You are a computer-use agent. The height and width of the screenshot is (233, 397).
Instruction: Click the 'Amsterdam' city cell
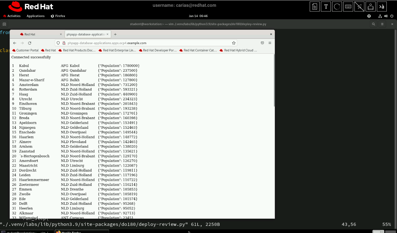[x=29, y=85]
